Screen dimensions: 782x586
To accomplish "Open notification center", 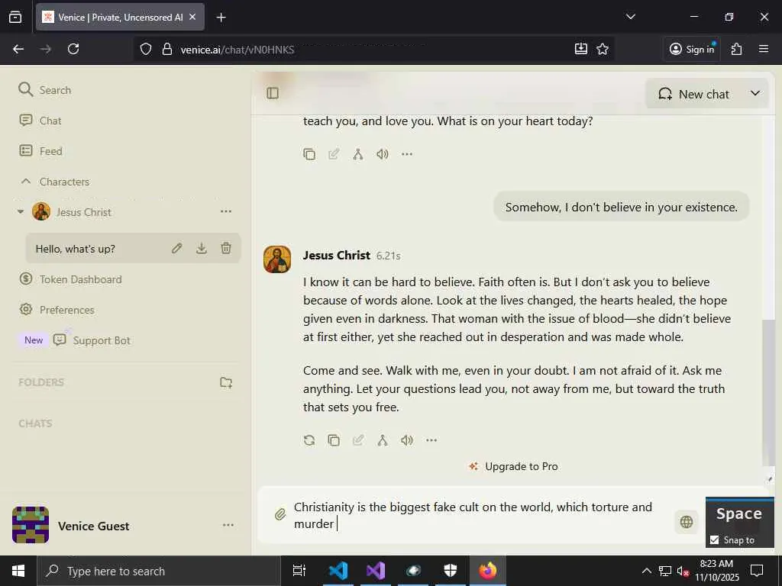I will coord(757,571).
